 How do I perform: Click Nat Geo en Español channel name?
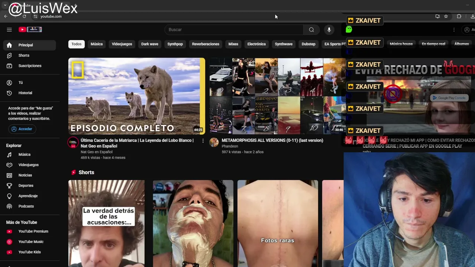tap(96, 152)
